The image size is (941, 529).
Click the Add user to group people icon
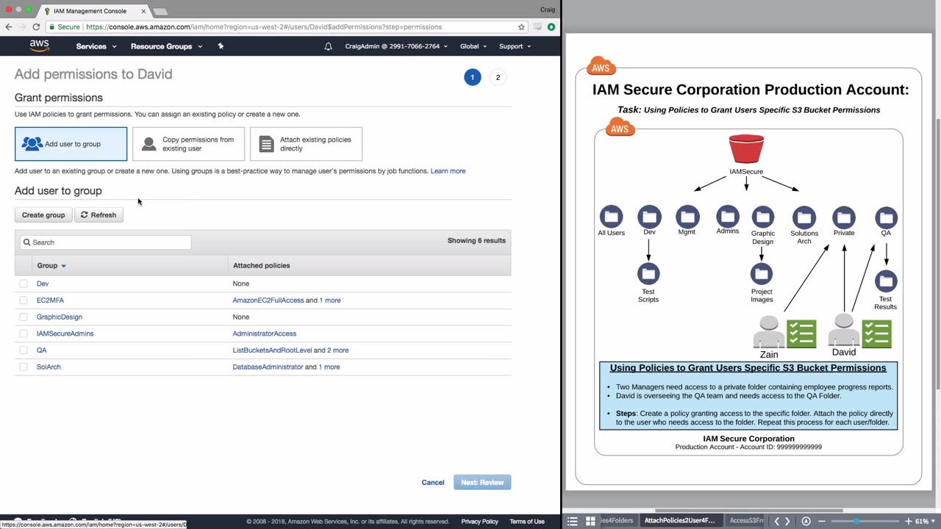[x=32, y=144]
